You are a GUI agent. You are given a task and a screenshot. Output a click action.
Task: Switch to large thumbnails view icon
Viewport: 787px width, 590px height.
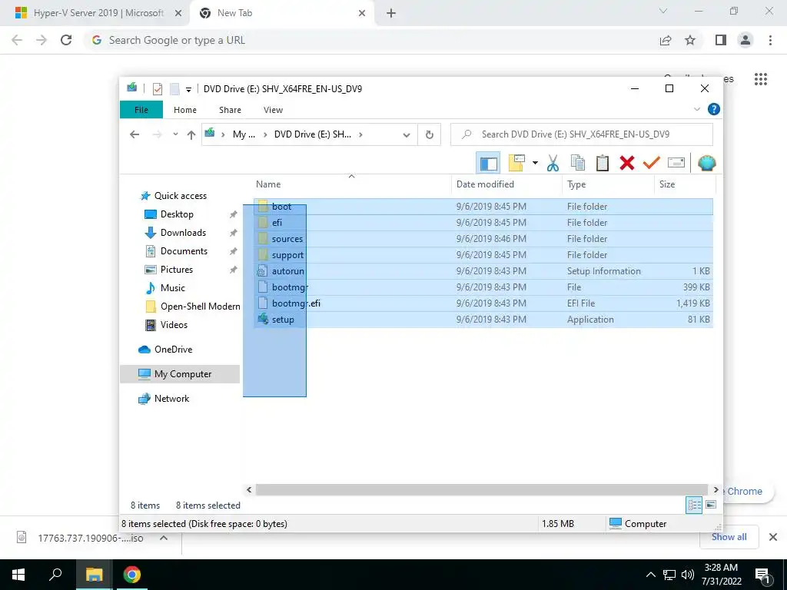[711, 505]
